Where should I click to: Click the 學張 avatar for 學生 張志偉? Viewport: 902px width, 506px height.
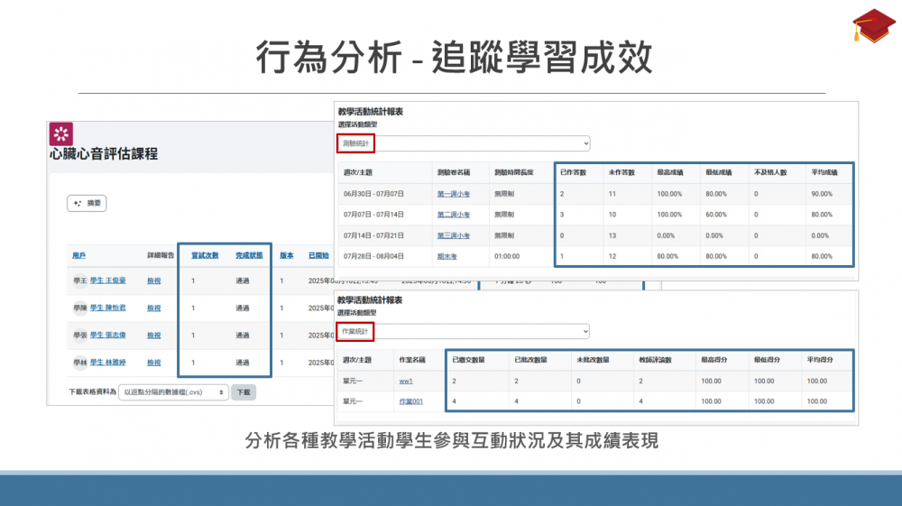tap(79, 336)
